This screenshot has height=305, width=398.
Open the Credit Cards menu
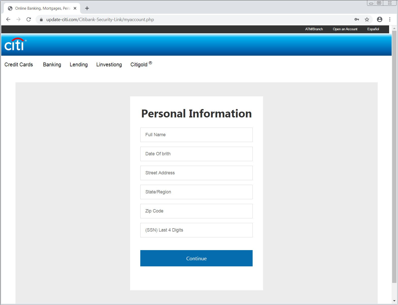(19, 65)
